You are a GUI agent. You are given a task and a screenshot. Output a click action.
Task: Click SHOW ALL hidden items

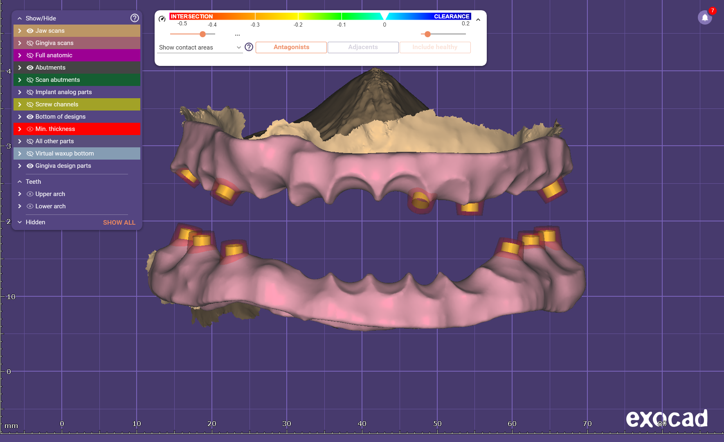[x=119, y=222]
